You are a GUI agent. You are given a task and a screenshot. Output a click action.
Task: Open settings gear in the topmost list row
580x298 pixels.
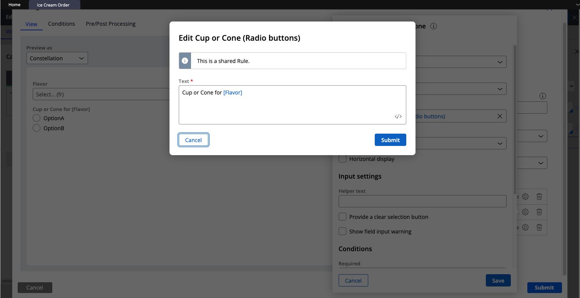point(525,197)
